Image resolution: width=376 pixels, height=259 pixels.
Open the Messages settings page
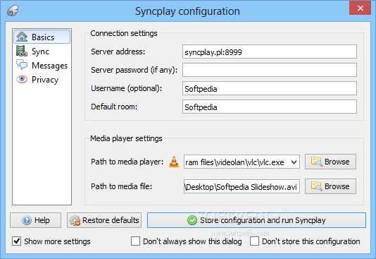tap(42, 66)
